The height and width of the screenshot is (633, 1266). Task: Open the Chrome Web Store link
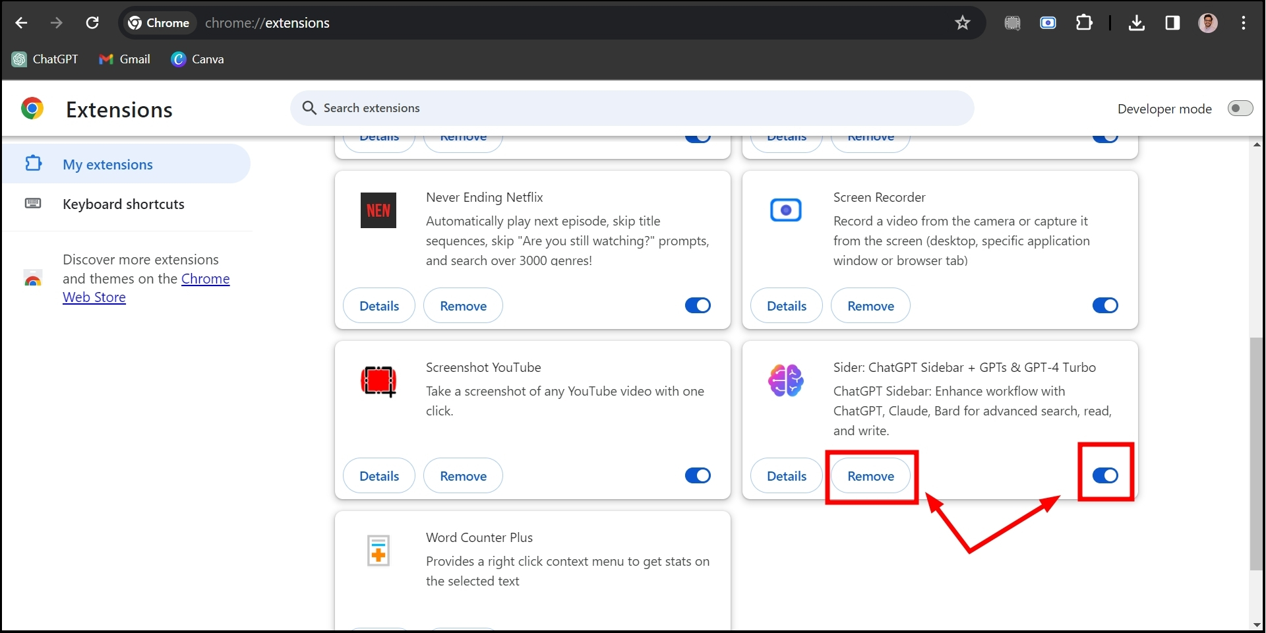coord(205,279)
